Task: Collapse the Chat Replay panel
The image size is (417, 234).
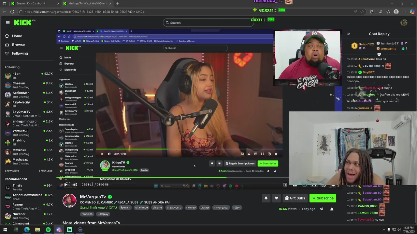Action: point(349,34)
